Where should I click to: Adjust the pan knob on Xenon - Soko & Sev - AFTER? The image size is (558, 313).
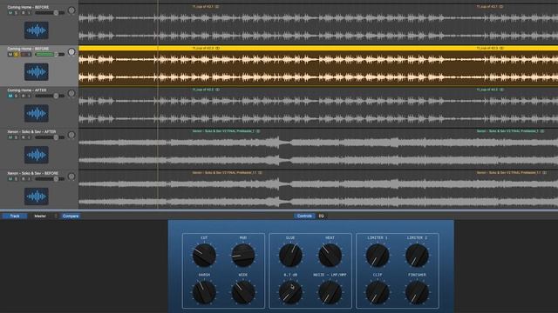coord(71,135)
